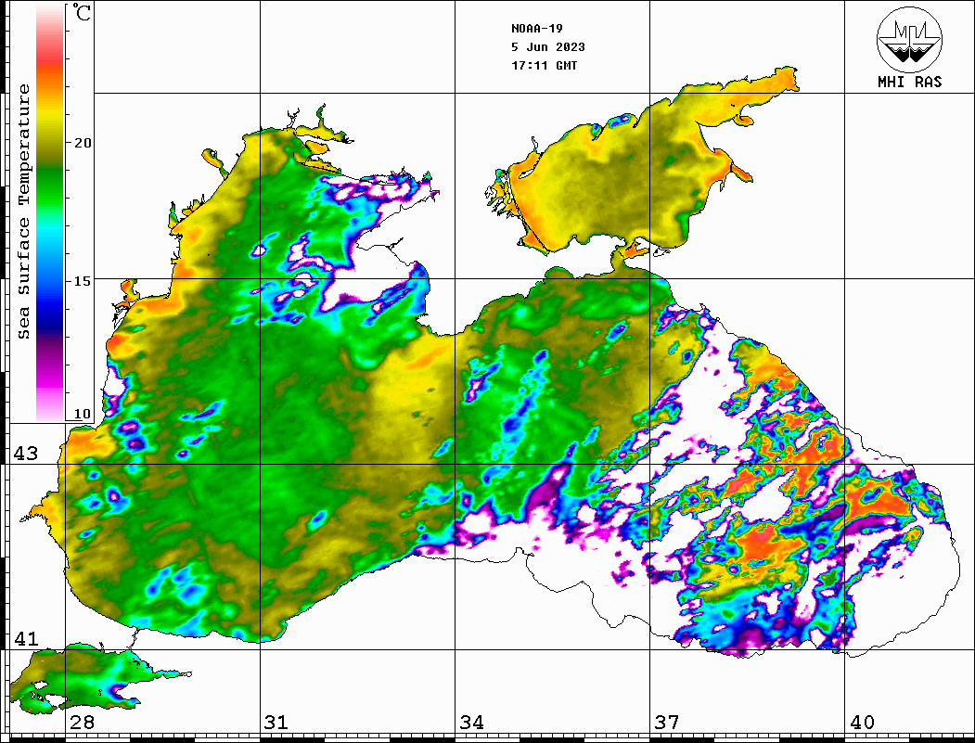
Task: Click the 10 mark on temperature scale
Action: click(83, 414)
